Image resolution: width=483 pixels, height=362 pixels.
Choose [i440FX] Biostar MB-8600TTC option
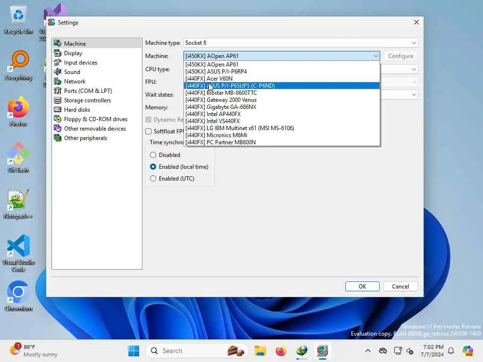coord(282,93)
